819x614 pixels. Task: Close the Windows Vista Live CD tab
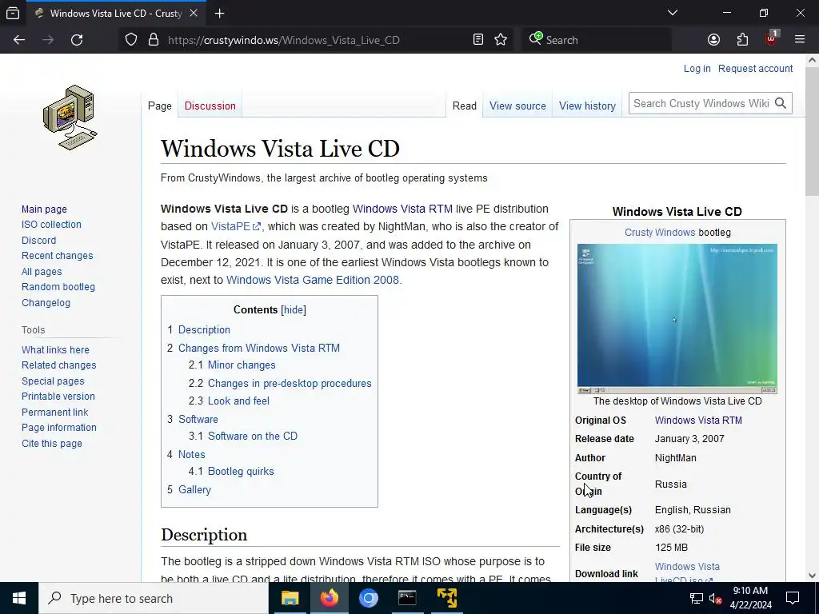click(x=194, y=13)
